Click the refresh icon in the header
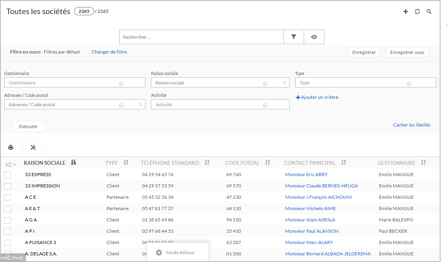Viewport: 448px width, 262px height. click(417, 12)
